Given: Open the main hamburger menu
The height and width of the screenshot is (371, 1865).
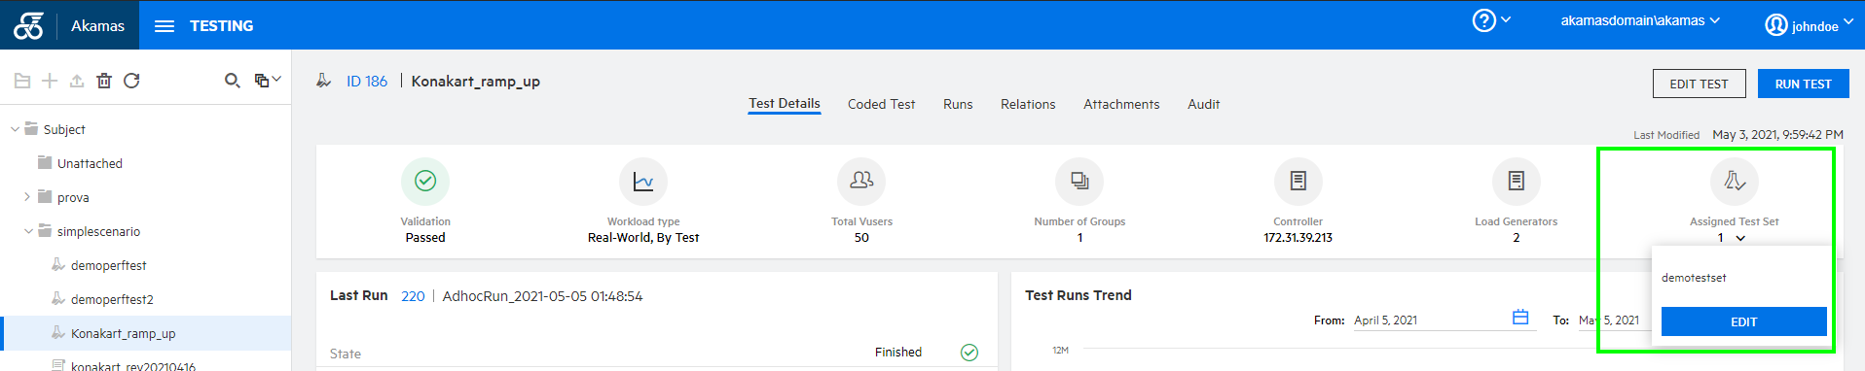Looking at the screenshot, I should coord(165,26).
